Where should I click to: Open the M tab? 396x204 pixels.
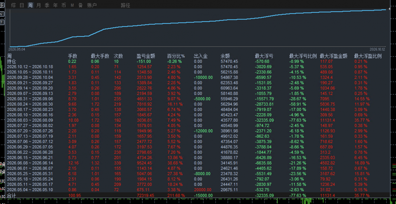72,5
